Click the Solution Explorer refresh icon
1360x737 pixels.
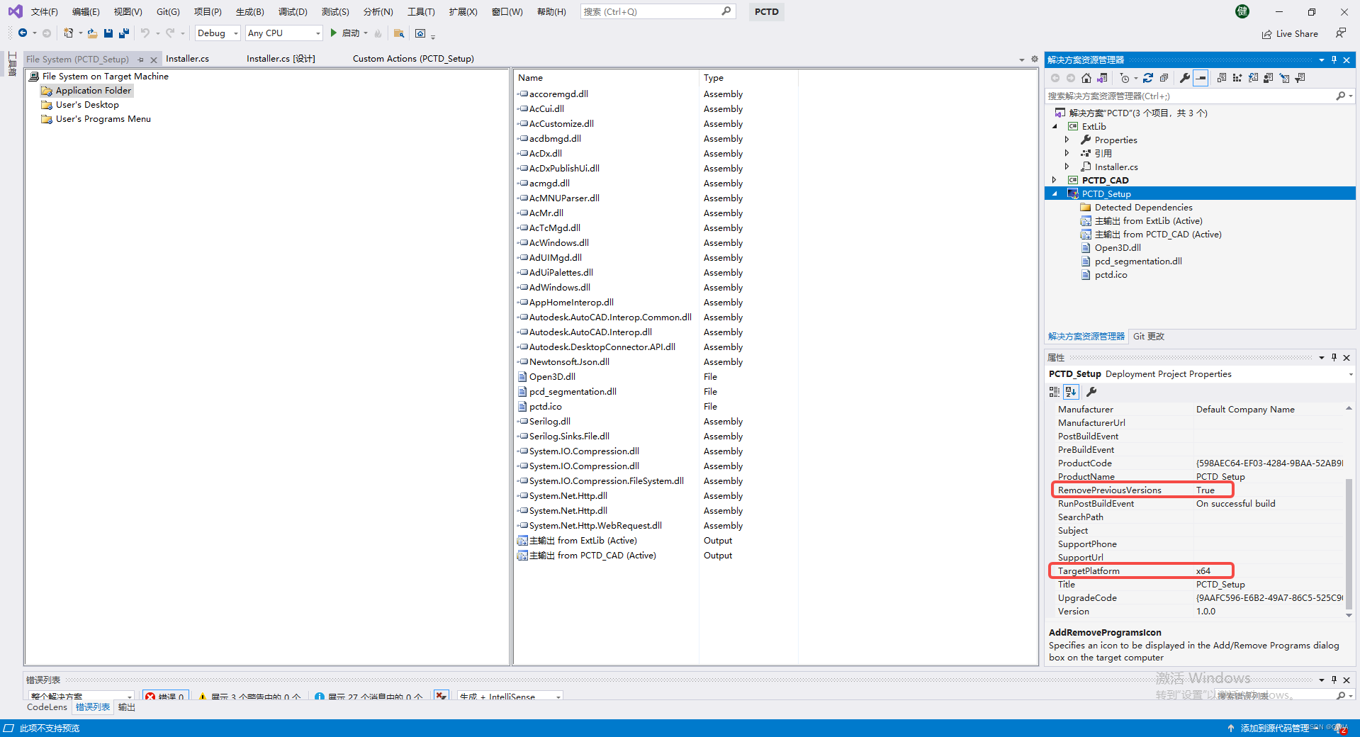point(1148,78)
